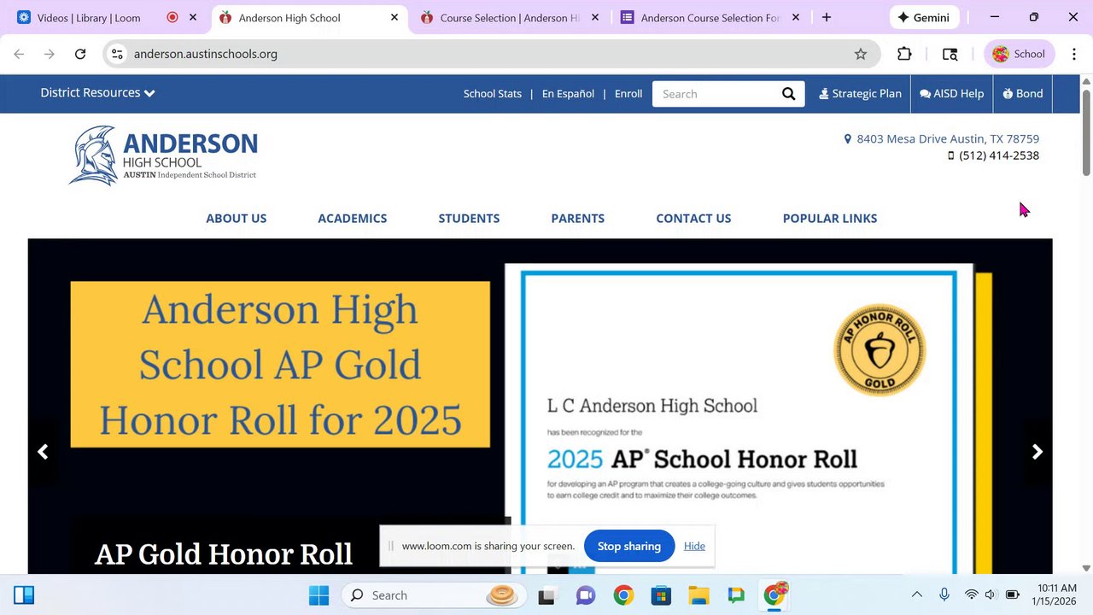Open the Gemini button in Chrome
Image resolution: width=1093 pixels, height=615 pixels.
point(924,17)
